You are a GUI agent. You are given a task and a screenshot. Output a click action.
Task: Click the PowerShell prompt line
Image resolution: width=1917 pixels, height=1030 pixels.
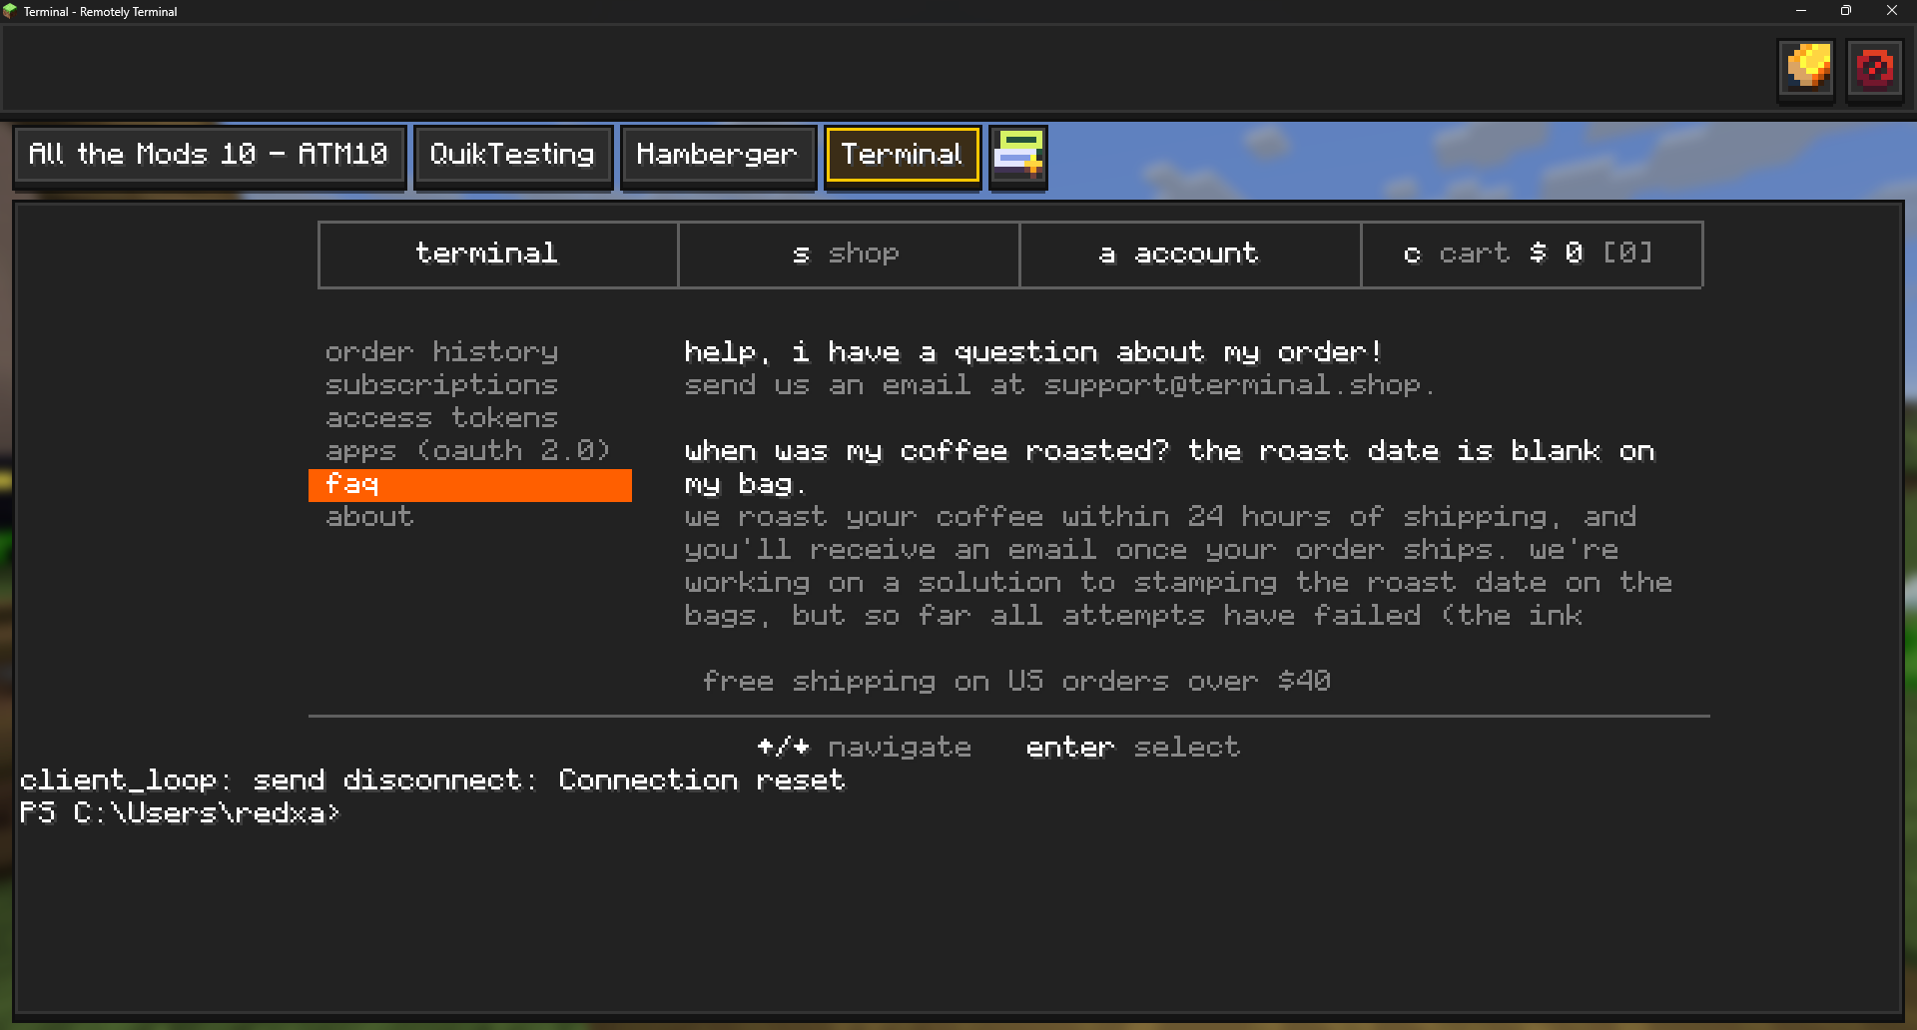click(180, 813)
